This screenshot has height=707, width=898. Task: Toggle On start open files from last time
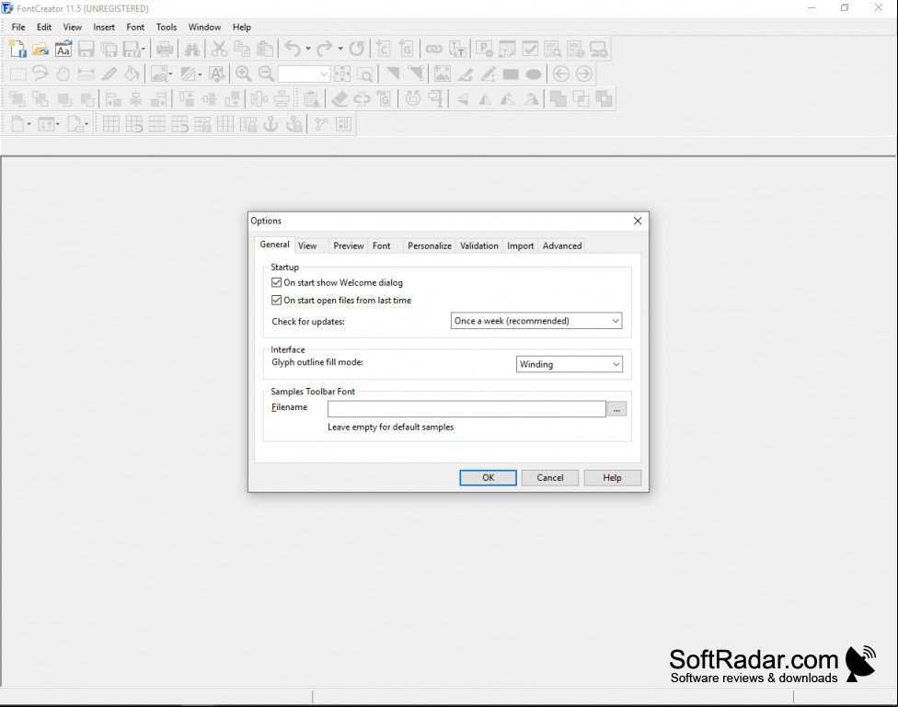(277, 300)
